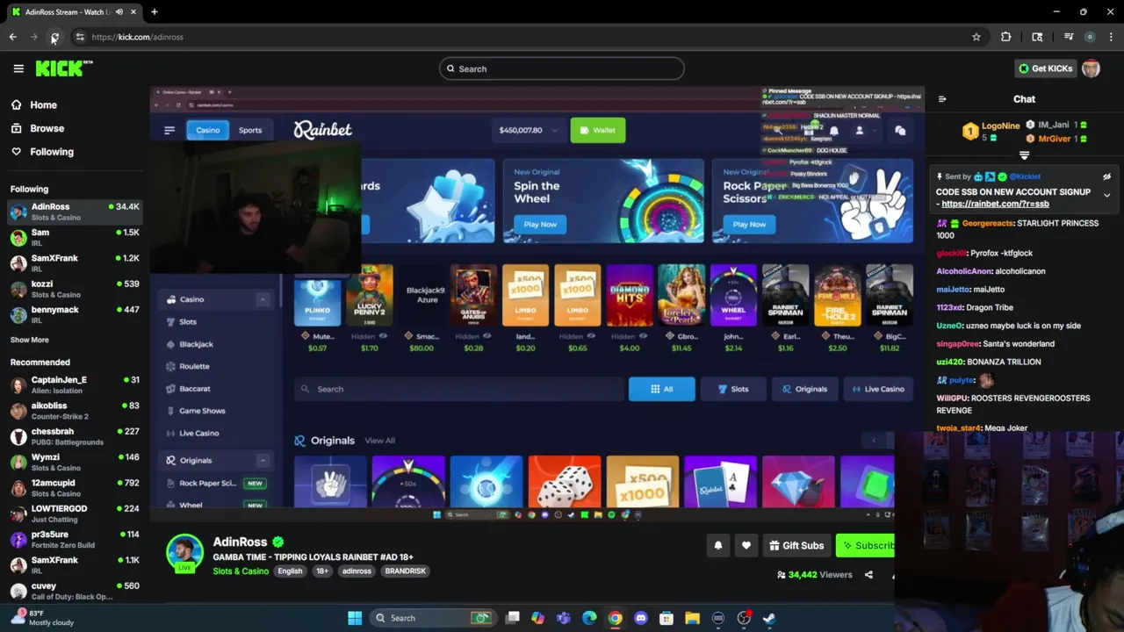Open 12amcupid recommended channel
Viewport: 1124px width, 632px height.
pyautogui.click(x=74, y=488)
